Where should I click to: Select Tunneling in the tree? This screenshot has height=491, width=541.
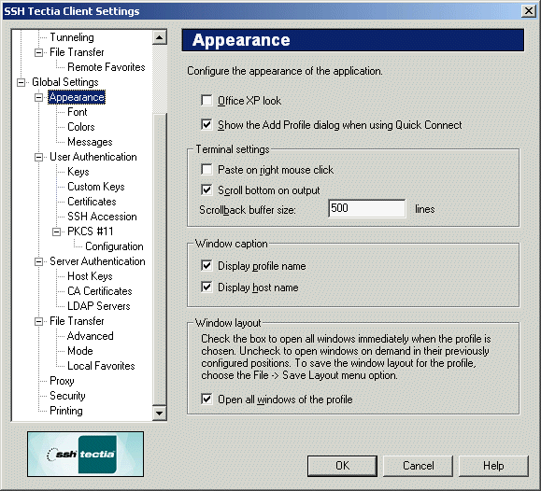point(72,37)
